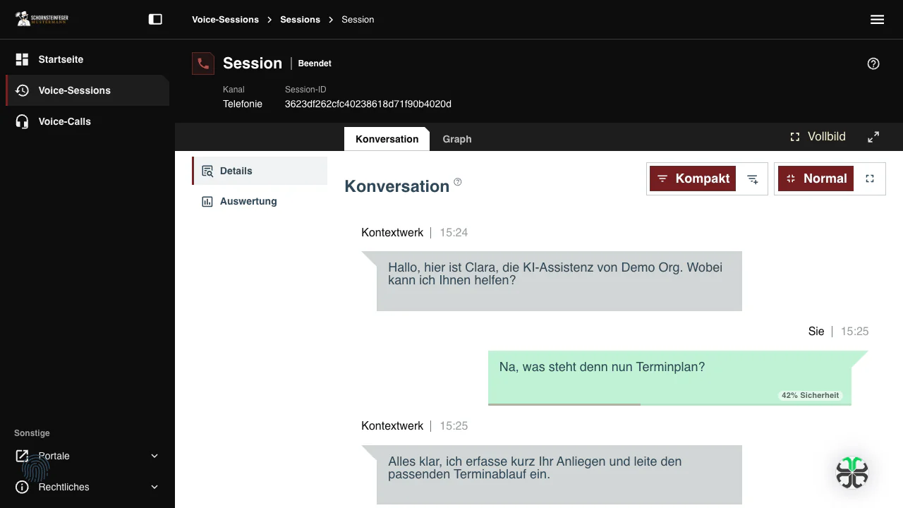The image size is (903, 508).
Task: Click the Telefonie channel value
Action: tap(243, 104)
